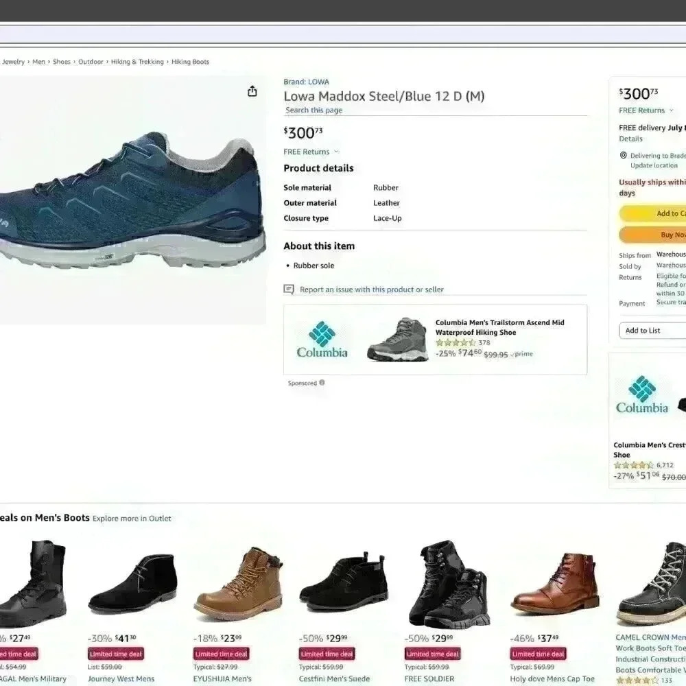Viewport: 686px width, 686px height.
Task: Open the Add to List dropdown
Action: tap(652, 331)
